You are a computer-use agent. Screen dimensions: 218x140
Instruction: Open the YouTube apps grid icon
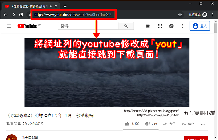click(160, 26)
